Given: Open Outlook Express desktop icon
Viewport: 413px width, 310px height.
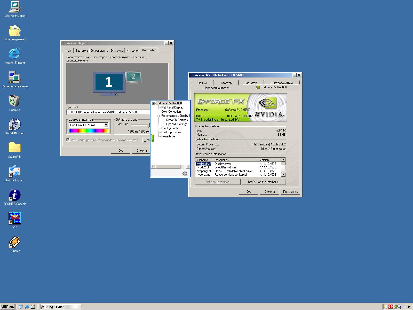Looking at the screenshot, I should (15, 172).
